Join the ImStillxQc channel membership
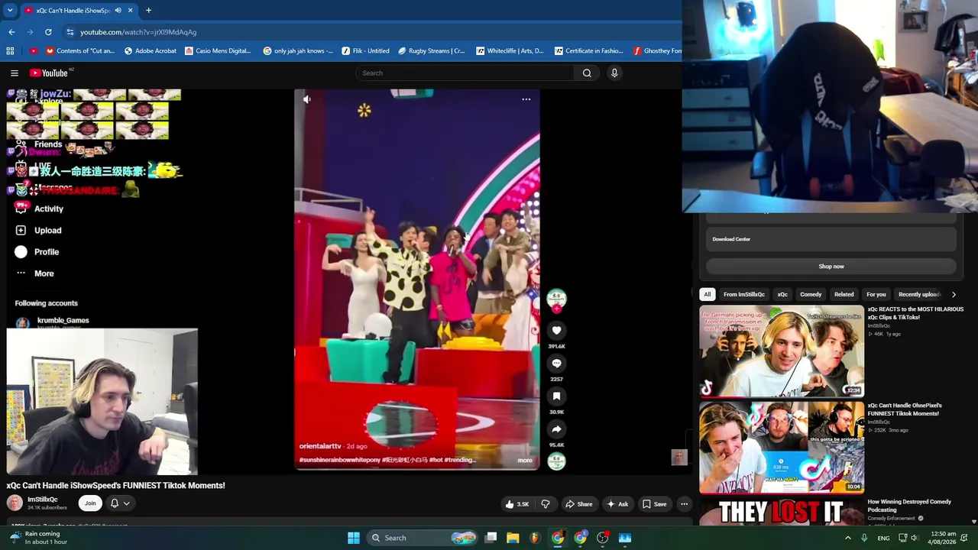Image resolution: width=978 pixels, height=550 pixels. click(90, 503)
